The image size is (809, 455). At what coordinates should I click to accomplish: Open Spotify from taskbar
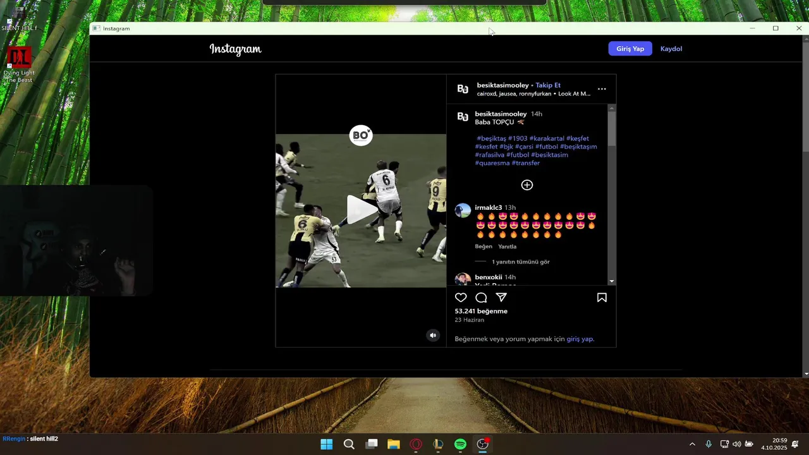point(461,444)
